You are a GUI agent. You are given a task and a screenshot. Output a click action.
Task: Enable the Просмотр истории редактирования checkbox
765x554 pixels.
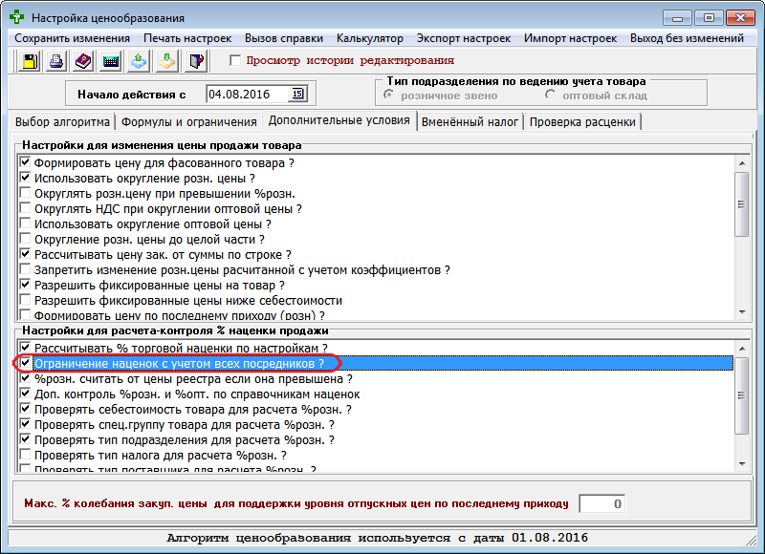click(236, 60)
